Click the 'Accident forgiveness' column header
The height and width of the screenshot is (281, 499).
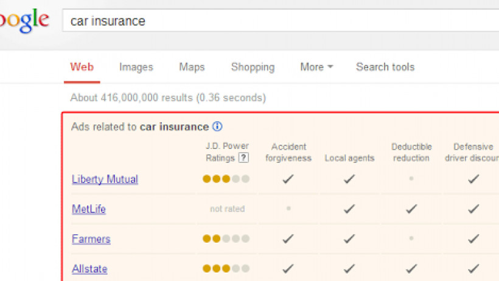pos(288,153)
